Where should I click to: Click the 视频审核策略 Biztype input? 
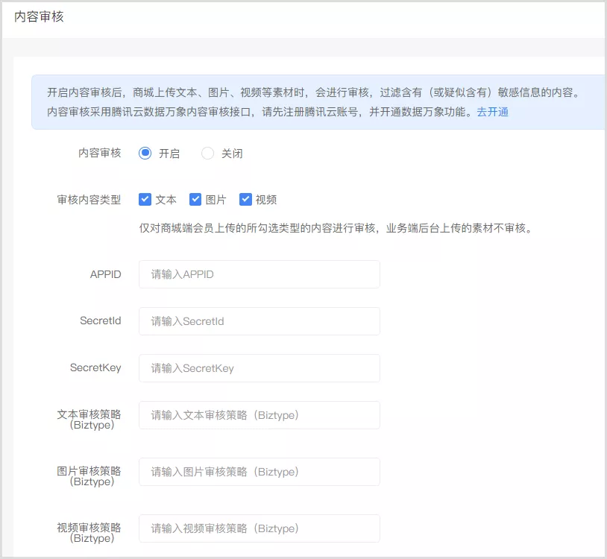(260, 528)
